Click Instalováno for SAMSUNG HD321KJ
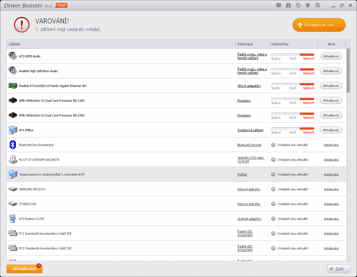This screenshot has height=277, width=357. pyautogui.click(x=331, y=189)
